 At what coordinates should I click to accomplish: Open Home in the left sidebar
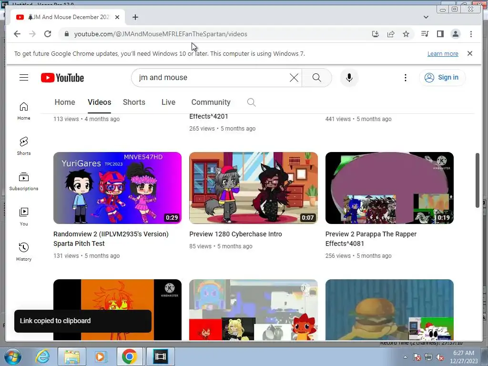click(24, 111)
